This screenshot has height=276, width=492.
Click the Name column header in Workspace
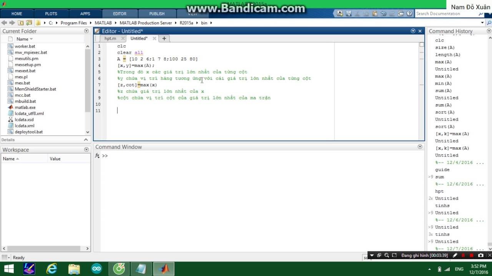pyautogui.click(x=24, y=159)
